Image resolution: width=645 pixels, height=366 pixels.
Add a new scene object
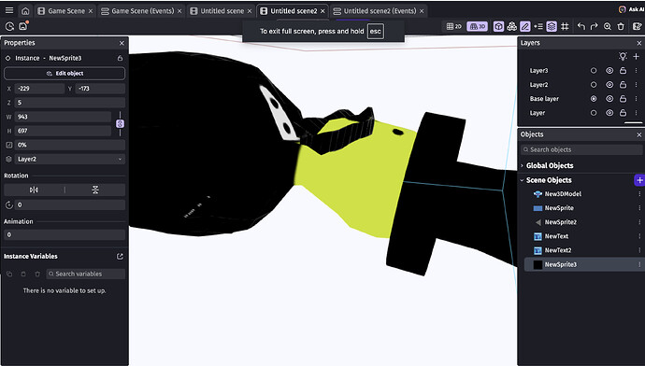pyautogui.click(x=639, y=180)
